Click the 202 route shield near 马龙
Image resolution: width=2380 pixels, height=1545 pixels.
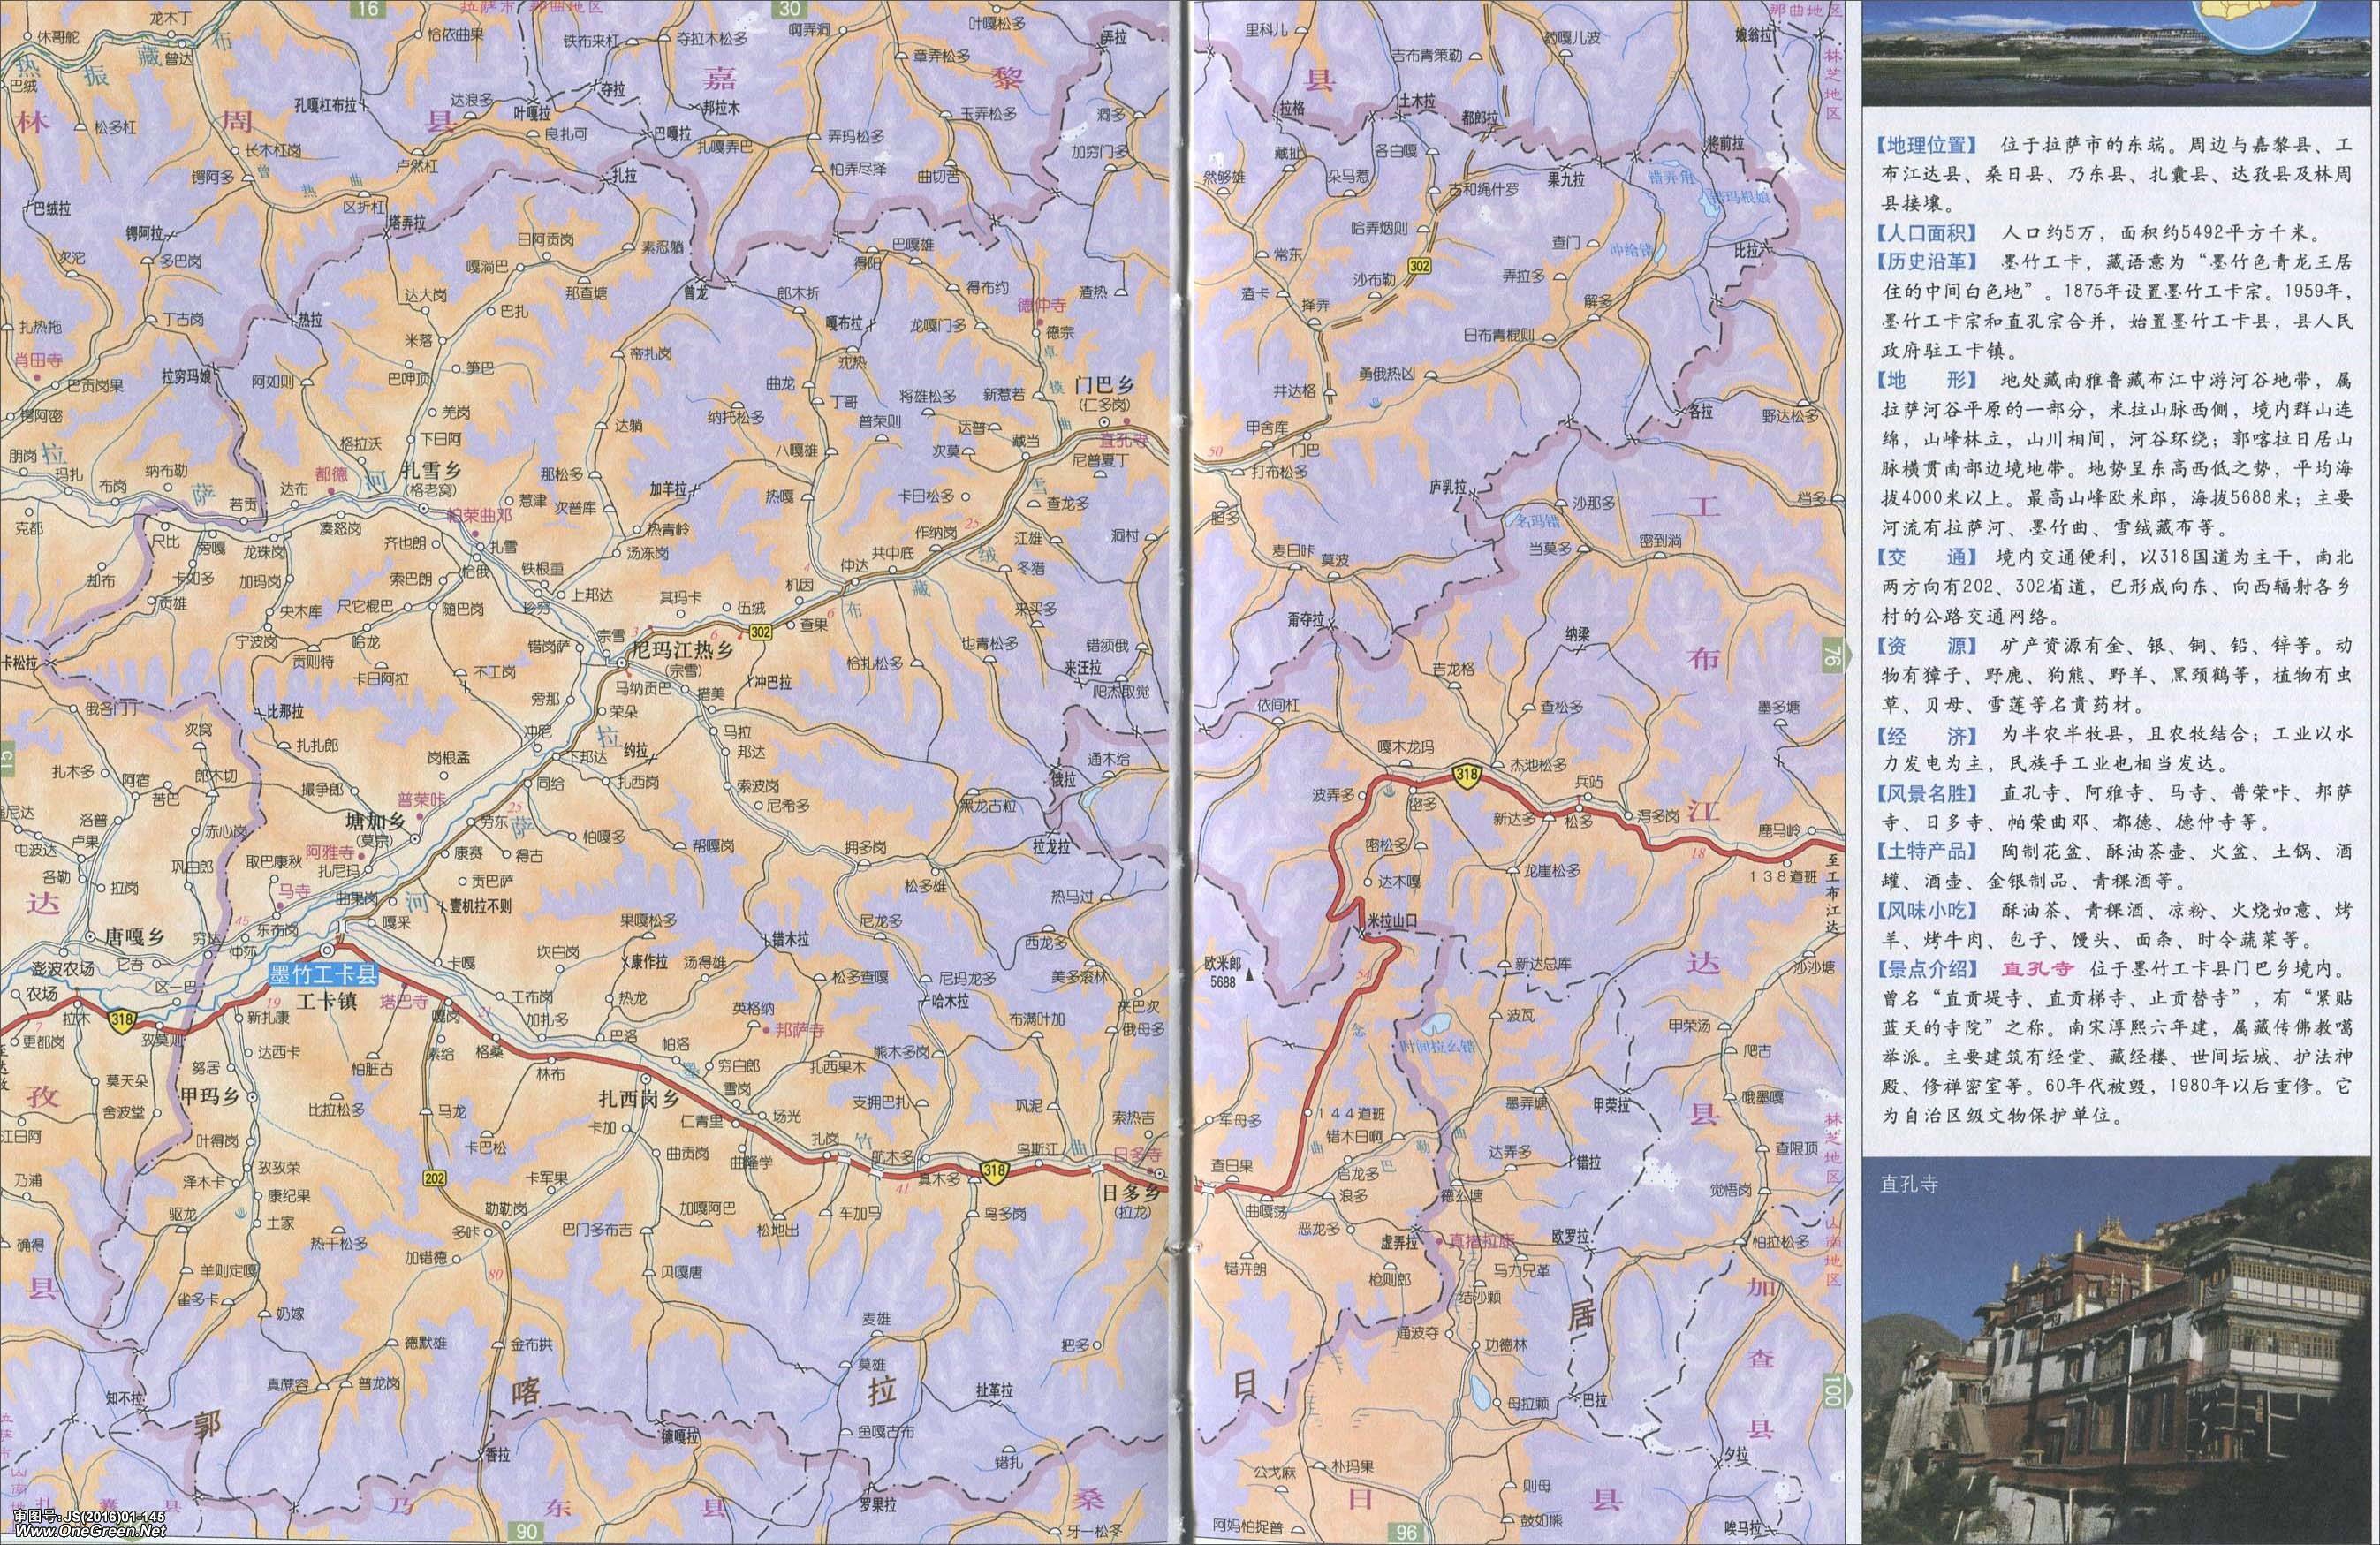point(434,1178)
